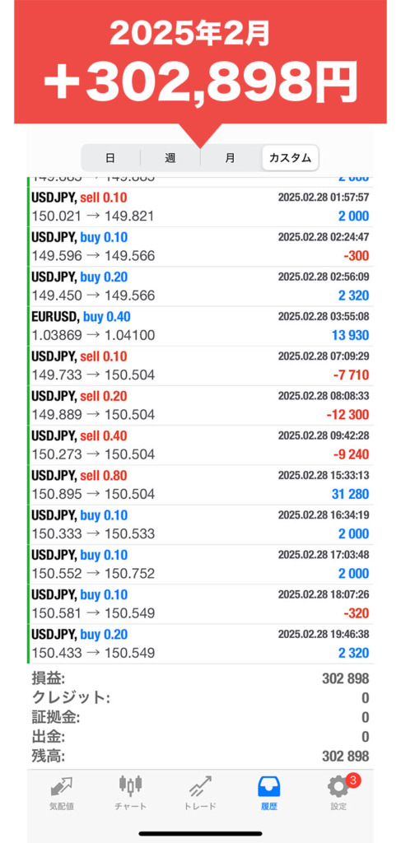Select the USDJPY sell 0.10 trade at 01:57:57

[200, 207]
